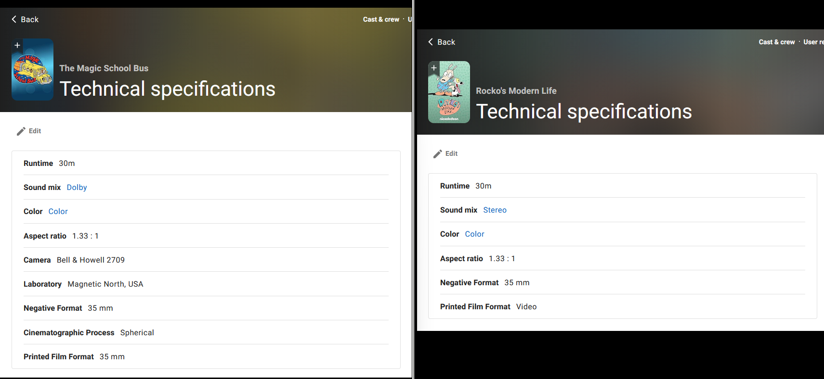
Task: Select Magic School Bus Aspect ratio '1.33 : 1' value
Action: coord(85,236)
